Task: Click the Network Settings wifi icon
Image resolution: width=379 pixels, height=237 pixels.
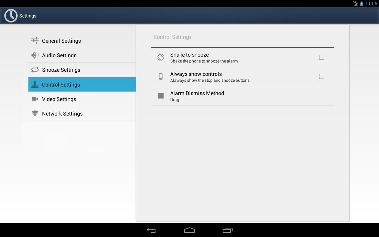Action: tap(35, 113)
